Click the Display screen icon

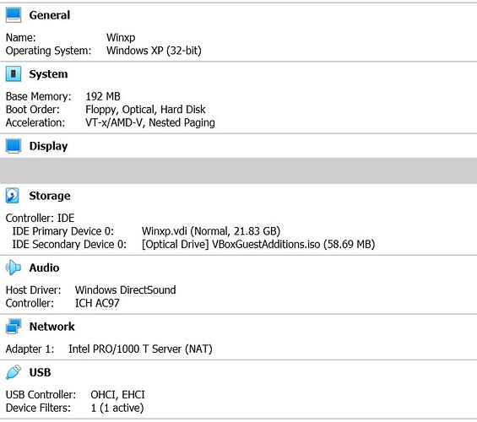14,146
